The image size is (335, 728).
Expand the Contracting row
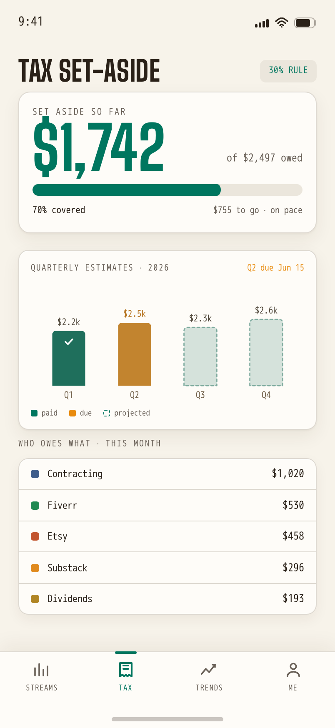click(x=167, y=474)
